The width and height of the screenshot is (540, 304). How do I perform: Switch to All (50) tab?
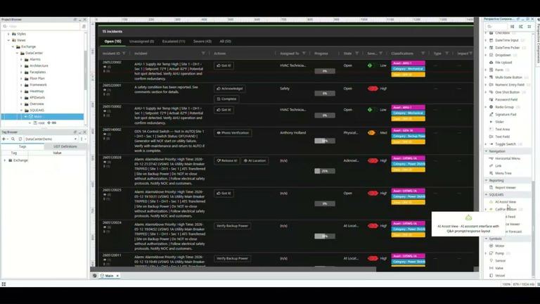225,42
